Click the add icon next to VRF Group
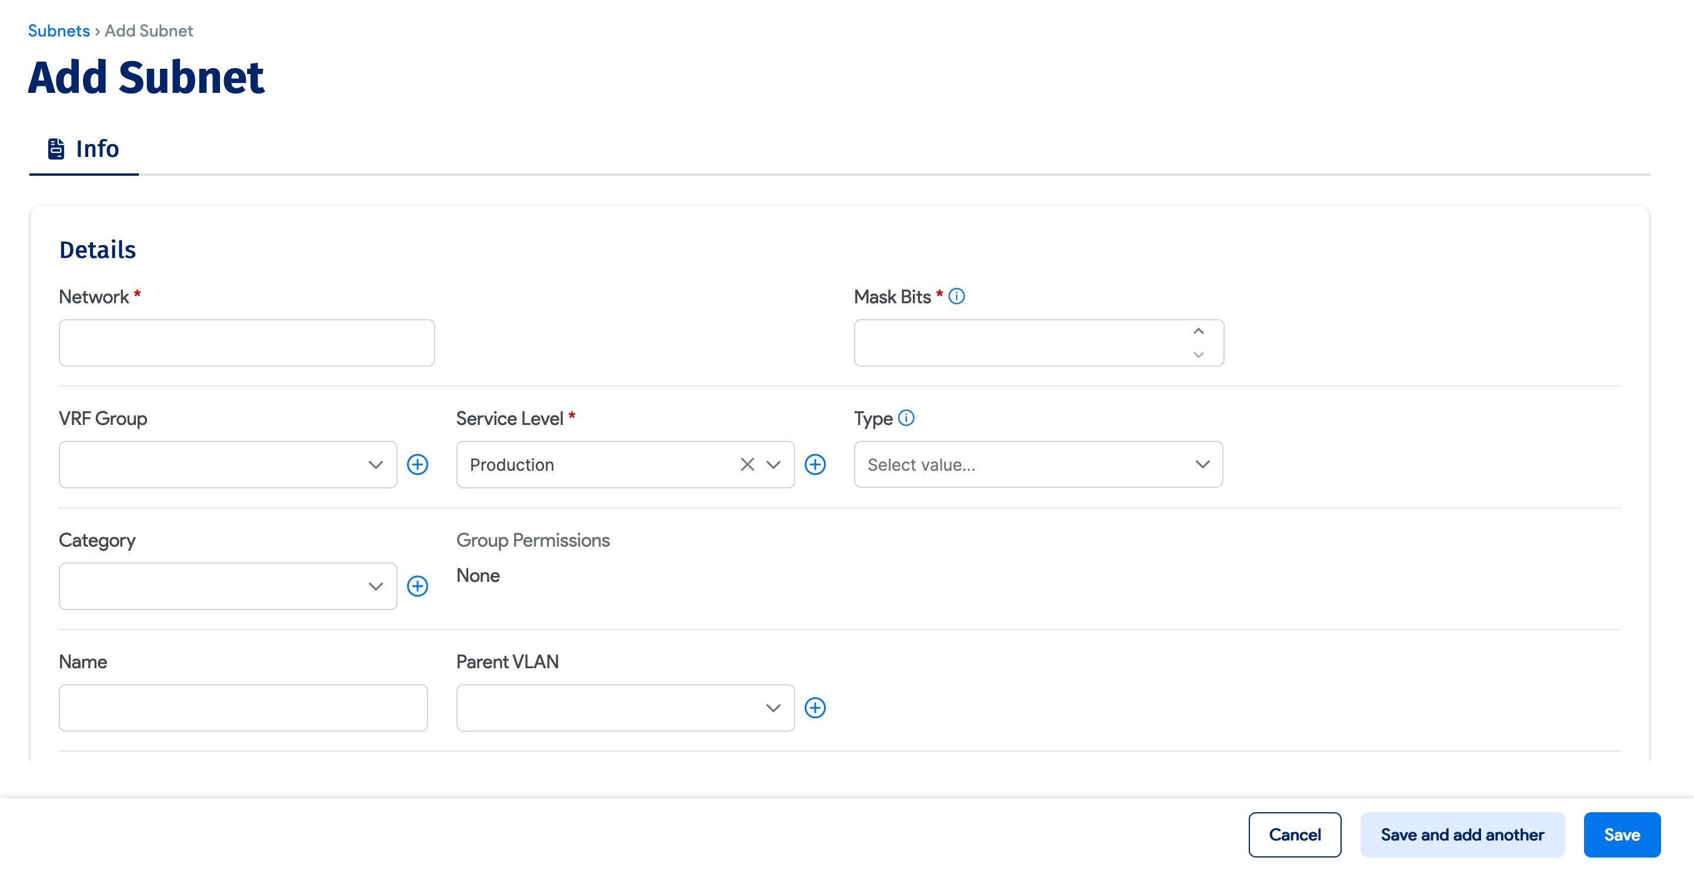Viewport: 1694px width, 871px height. (419, 464)
